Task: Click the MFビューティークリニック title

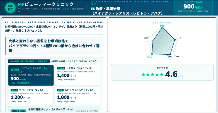Action: coord(46,4)
